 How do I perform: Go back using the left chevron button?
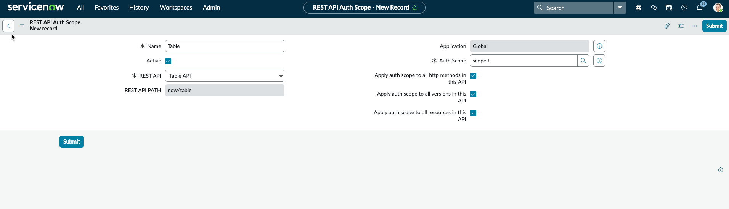pos(8,26)
